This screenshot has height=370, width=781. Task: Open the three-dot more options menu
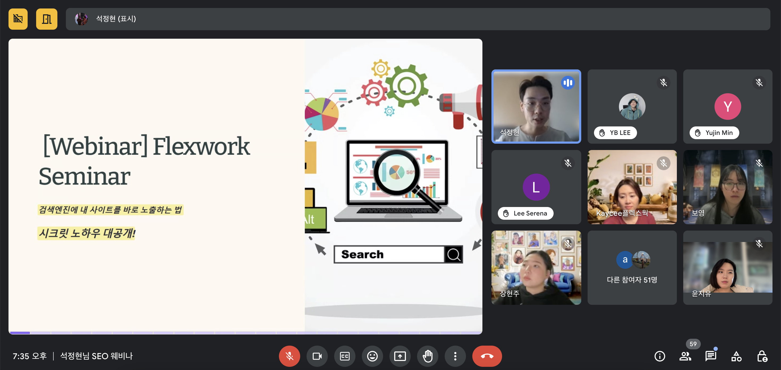pyautogui.click(x=455, y=356)
